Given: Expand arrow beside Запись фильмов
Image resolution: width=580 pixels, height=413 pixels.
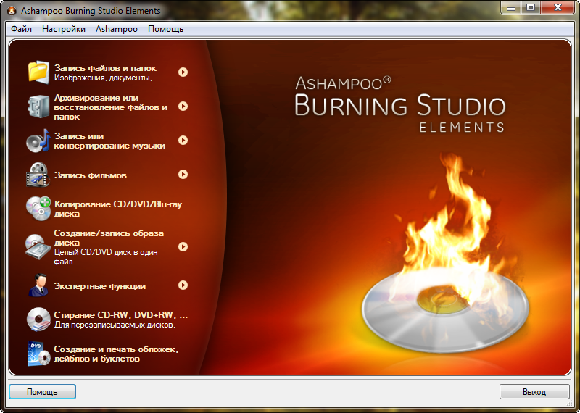Looking at the screenshot, I should point(183,174).
